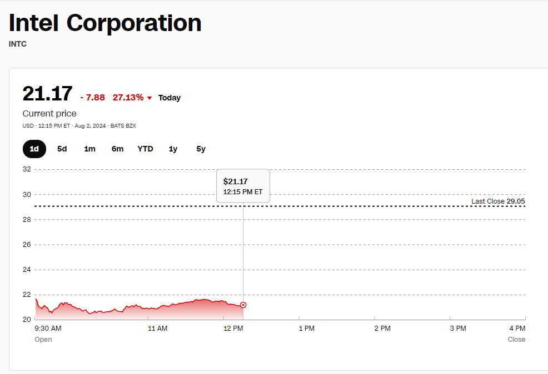Click the INTC ticker symbol

point(17,44)
